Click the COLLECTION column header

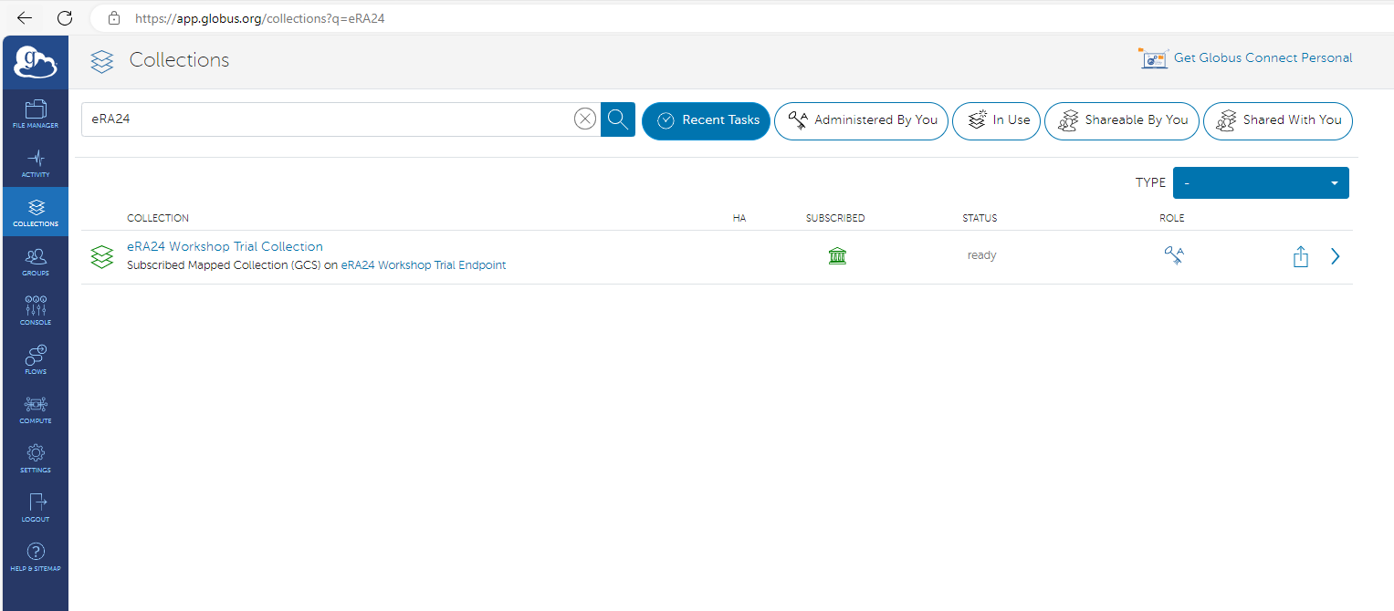(x=158, y=218)
